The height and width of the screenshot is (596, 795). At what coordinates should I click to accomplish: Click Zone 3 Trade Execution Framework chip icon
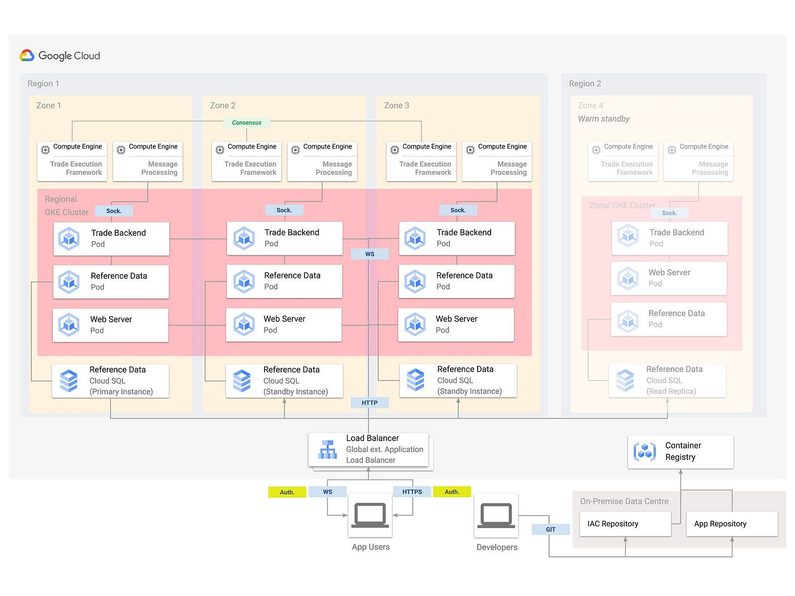tap(395, 150)
